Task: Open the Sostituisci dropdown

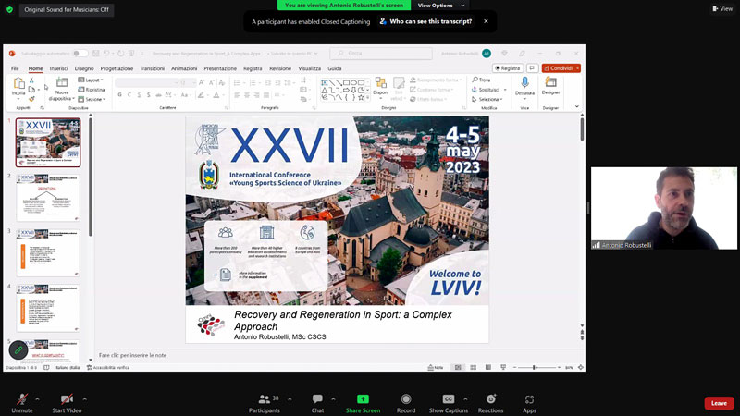Action: point(489,90)
